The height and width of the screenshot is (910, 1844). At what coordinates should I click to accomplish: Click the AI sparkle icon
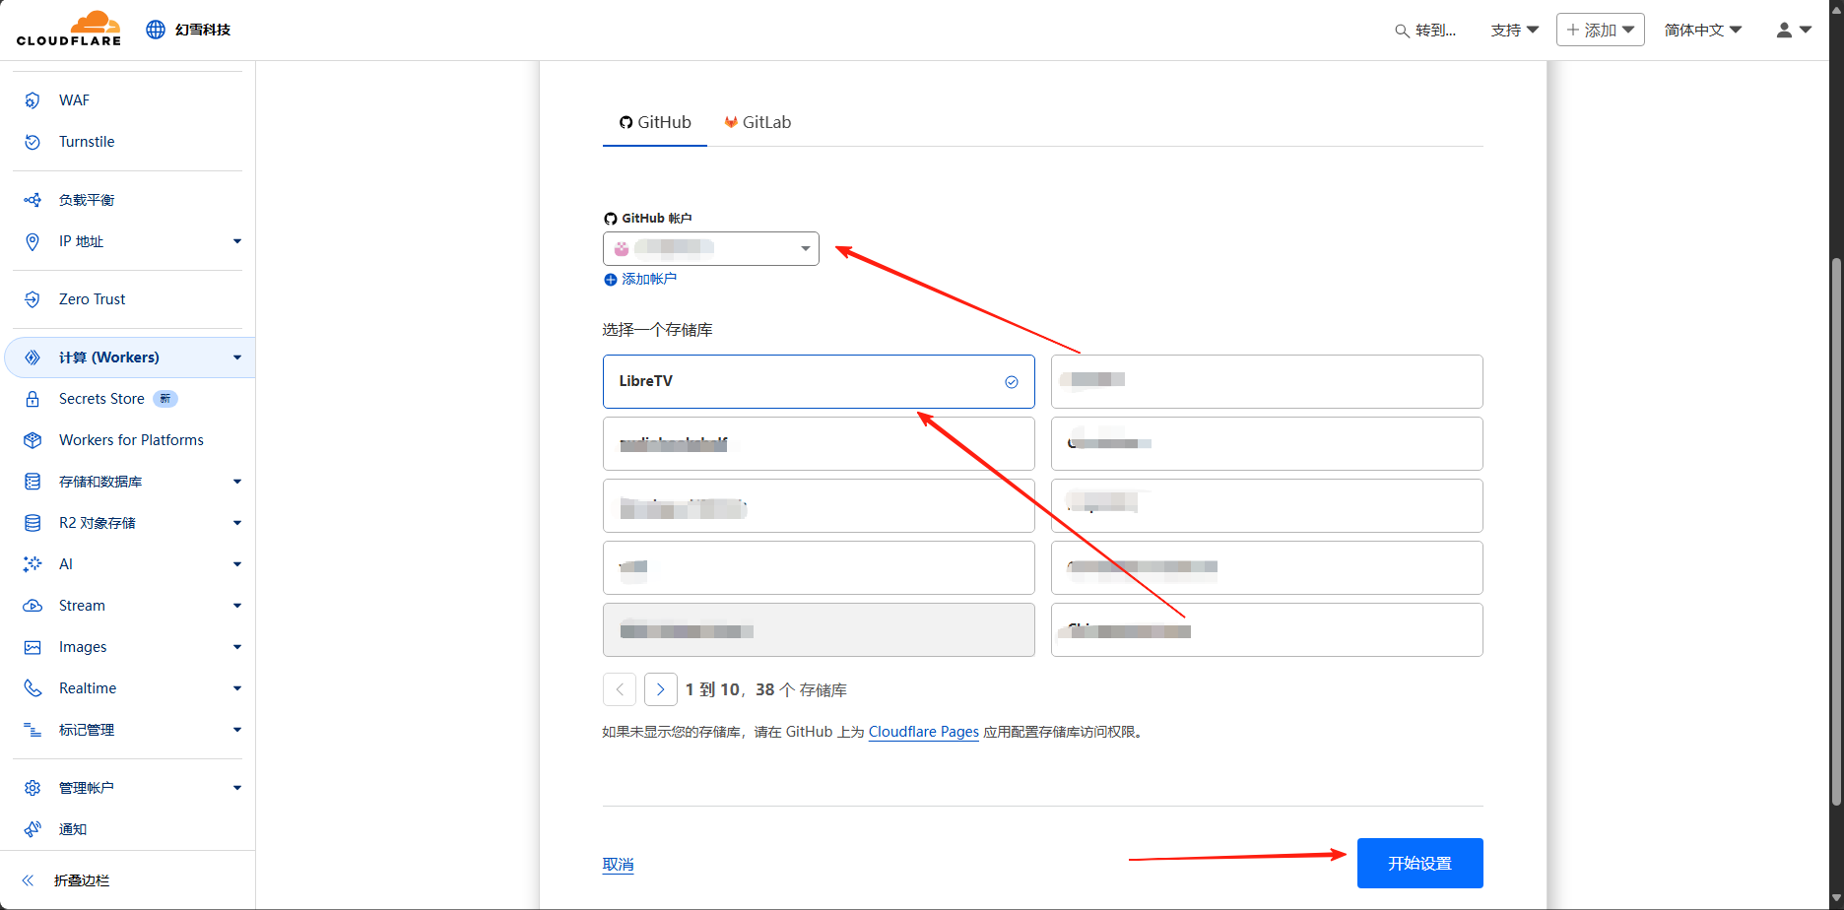(x=33, y=564)
